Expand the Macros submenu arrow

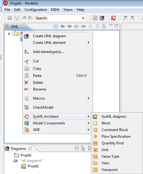pos(89,98)
